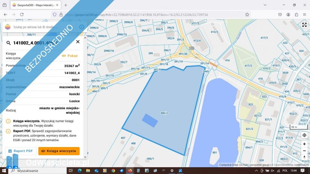Click the info icon in search bar
310x174 pixels.
click(82, 27)
